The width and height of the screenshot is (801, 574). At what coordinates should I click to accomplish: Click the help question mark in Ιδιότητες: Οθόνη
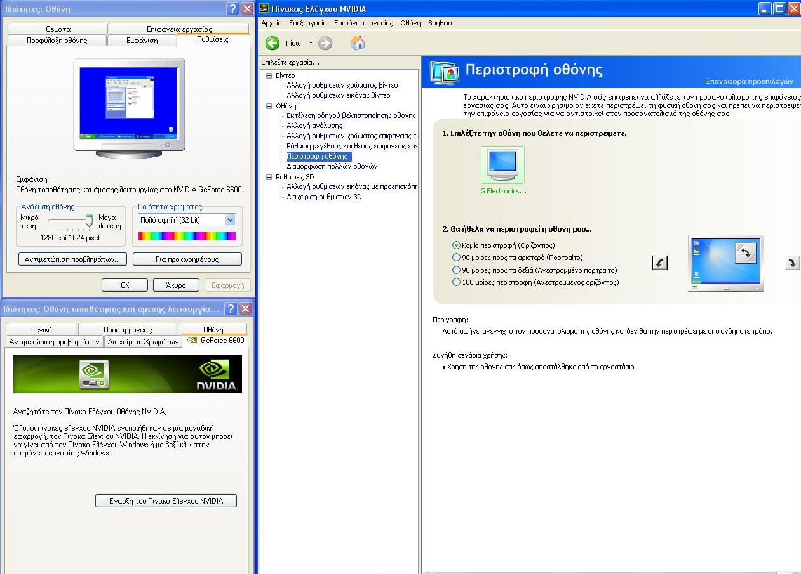(x=232, y=9)
